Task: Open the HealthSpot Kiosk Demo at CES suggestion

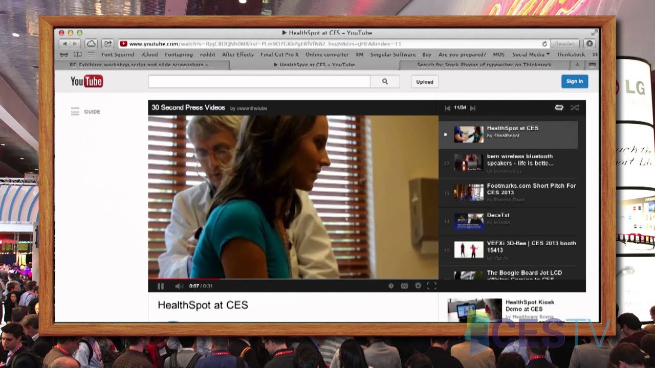Action: point(530,306)
